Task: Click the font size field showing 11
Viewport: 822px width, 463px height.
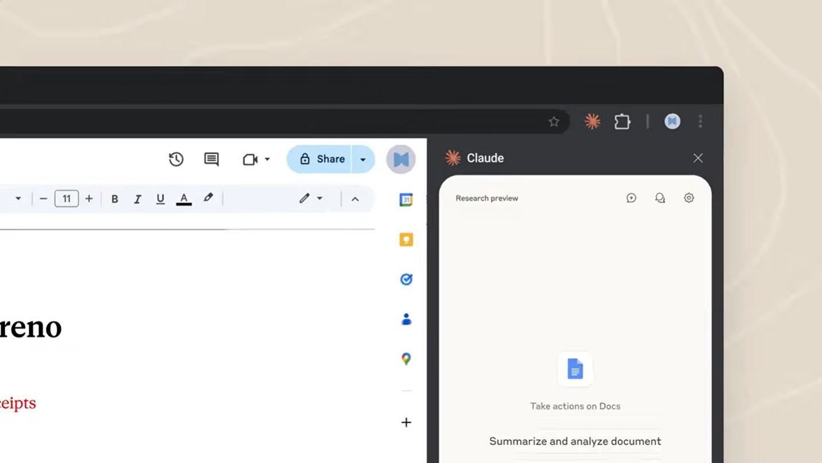Action: pos(67,199)
